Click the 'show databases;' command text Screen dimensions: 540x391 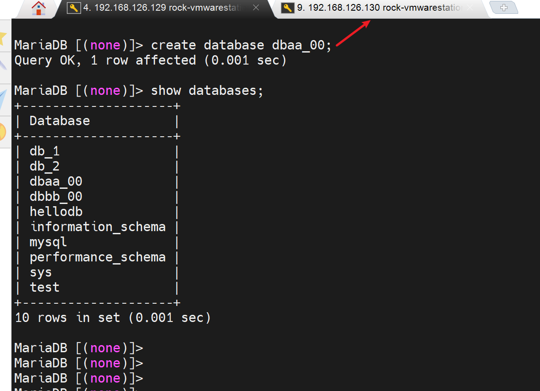[x=207, y=91]
